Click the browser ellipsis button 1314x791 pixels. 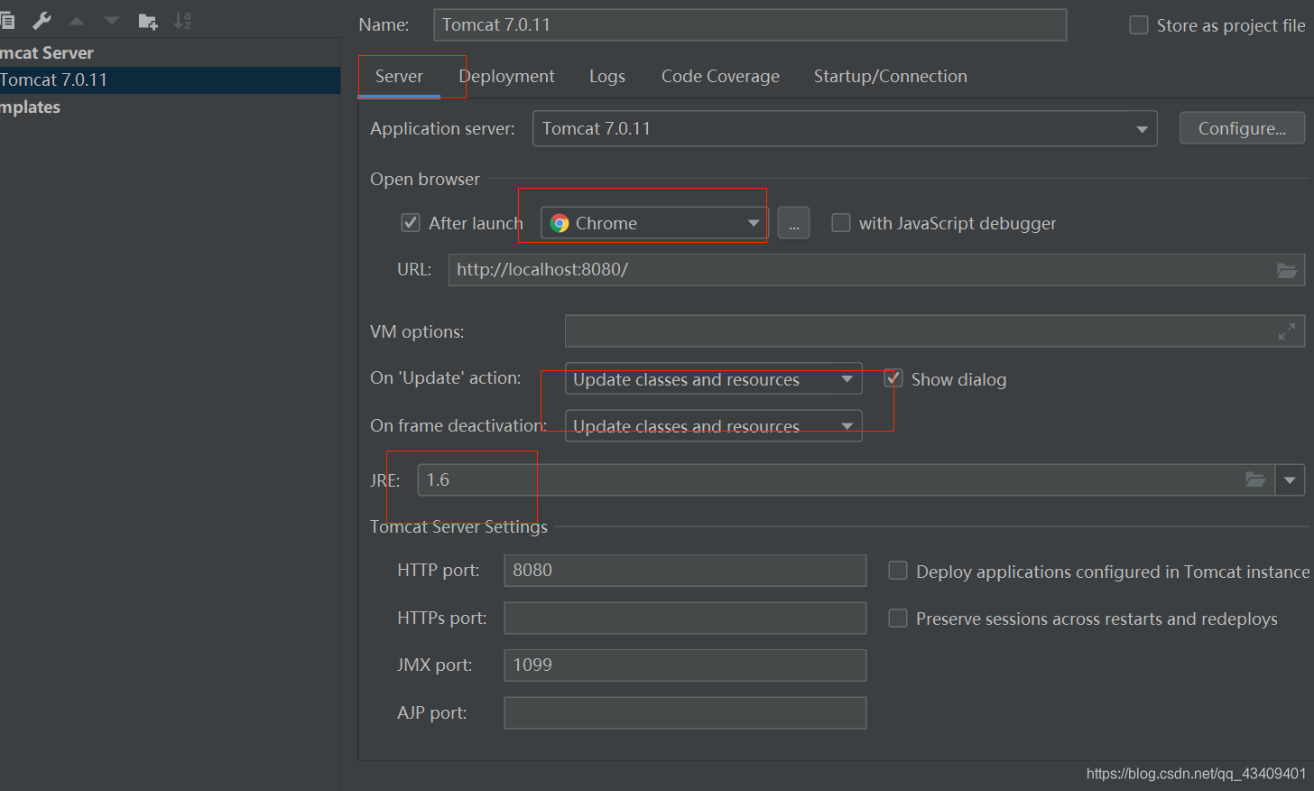pos(793,223)
